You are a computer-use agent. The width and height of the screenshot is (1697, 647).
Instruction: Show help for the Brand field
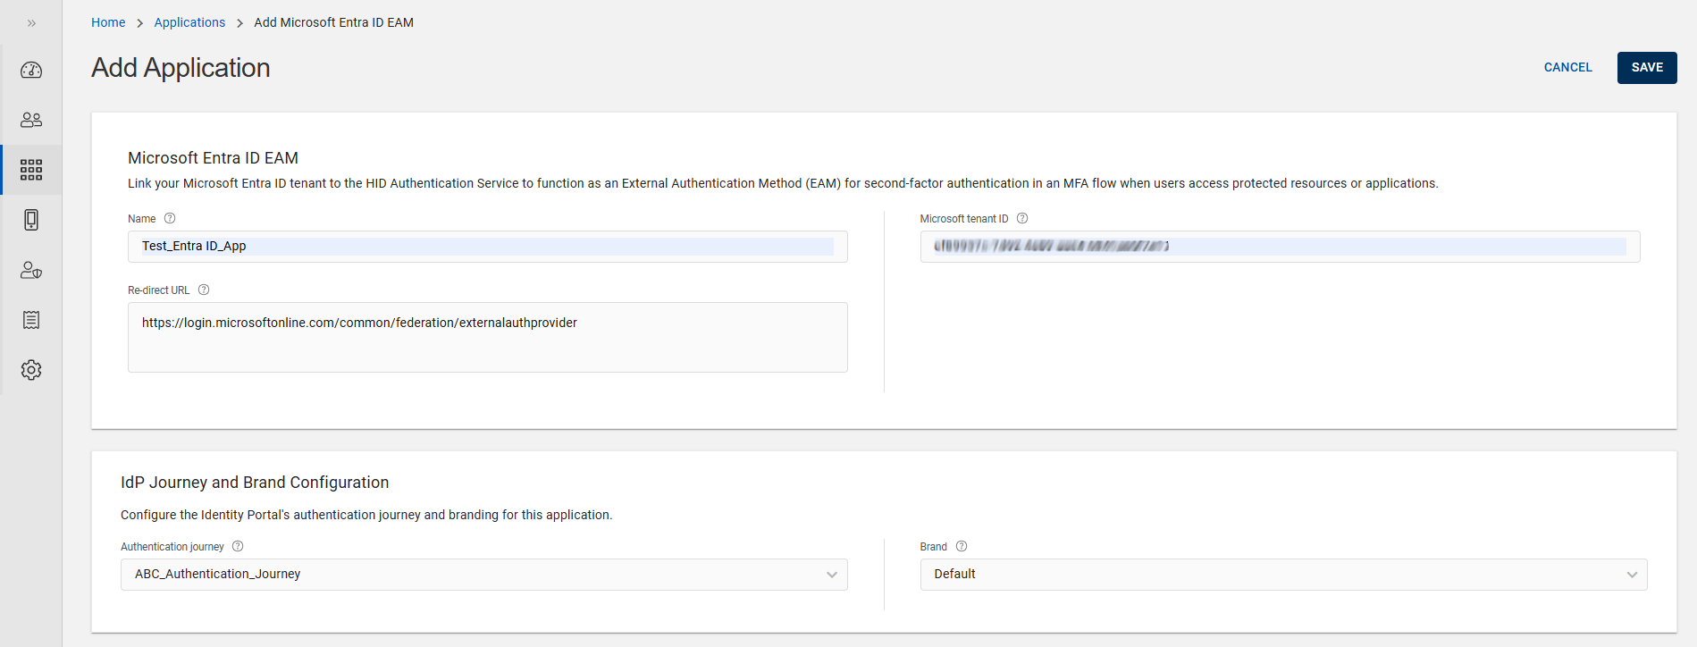pyautogui.click(x=962, y=546)
